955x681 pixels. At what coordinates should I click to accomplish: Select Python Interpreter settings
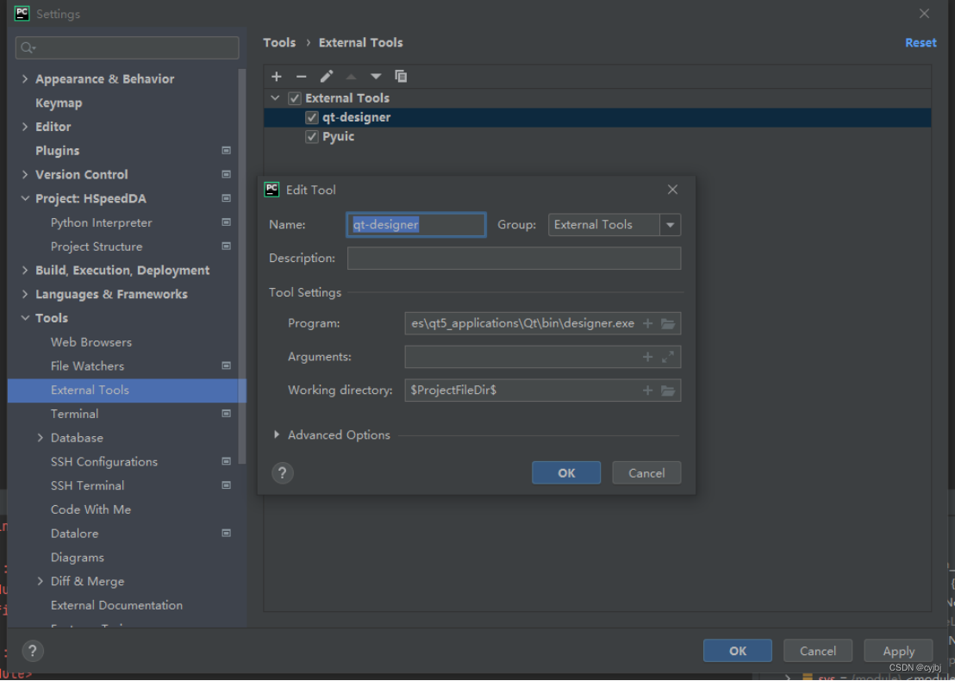pos(101,222)
